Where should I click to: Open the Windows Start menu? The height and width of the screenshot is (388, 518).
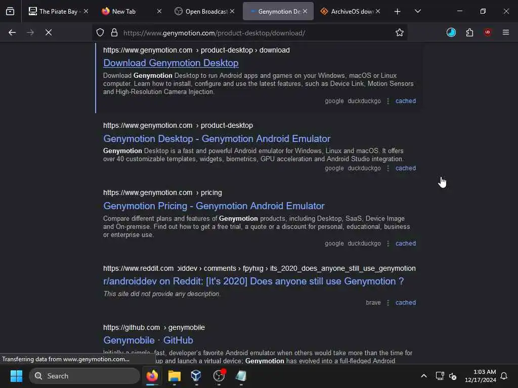pos(16,376)
